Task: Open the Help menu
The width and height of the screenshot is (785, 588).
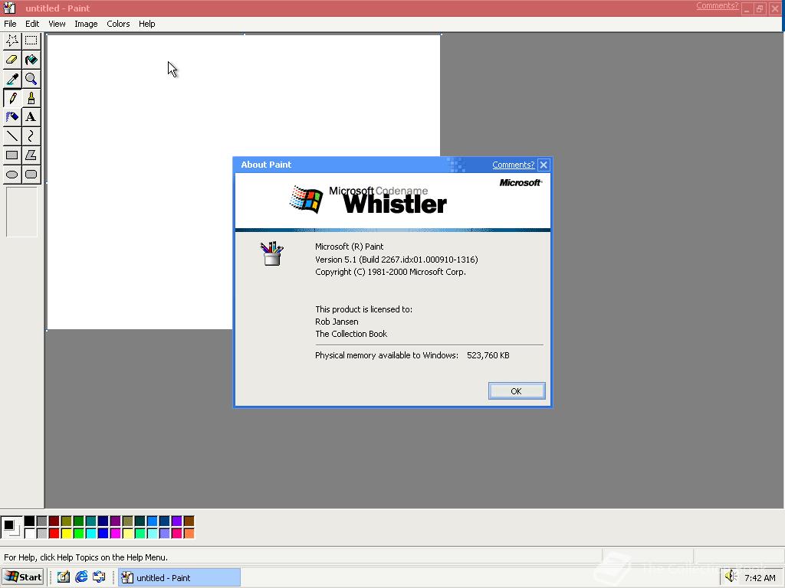Action: [146, 24]
